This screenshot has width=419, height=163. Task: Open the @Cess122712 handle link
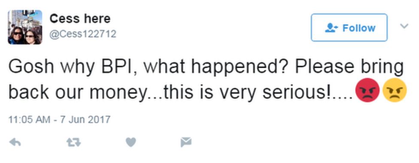pos(83,34)
